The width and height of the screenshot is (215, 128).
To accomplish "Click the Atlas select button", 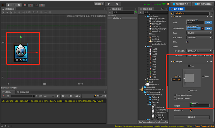I will 208,22.
